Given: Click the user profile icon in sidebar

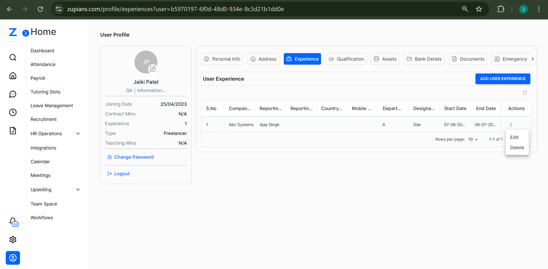Looking at the screenshot, I should tap(13, 258).
